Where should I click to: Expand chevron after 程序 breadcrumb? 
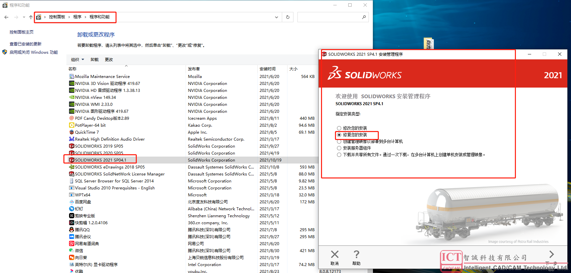85,17
